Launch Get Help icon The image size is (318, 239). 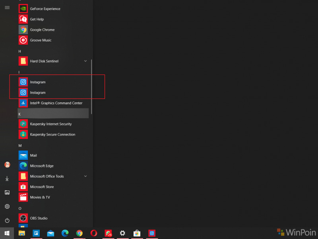23,19
